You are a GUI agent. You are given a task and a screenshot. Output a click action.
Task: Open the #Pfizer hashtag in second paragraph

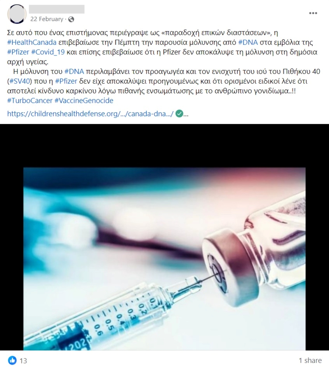pyautogui.click(x=66, y=81)
